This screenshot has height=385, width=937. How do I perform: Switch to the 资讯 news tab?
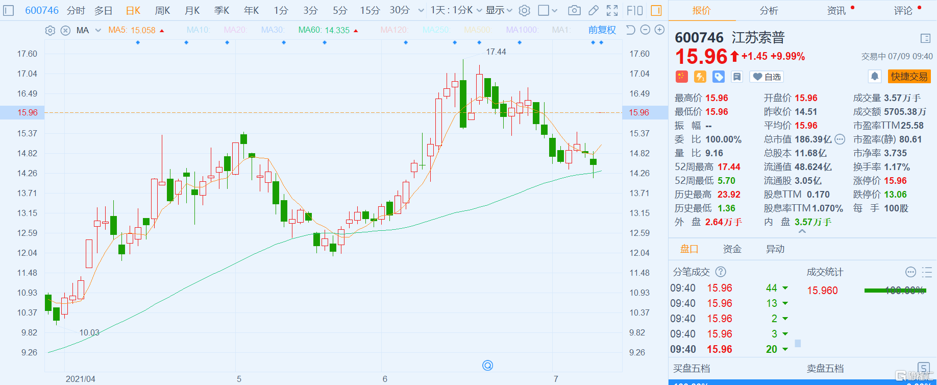(x=836, y=10)
